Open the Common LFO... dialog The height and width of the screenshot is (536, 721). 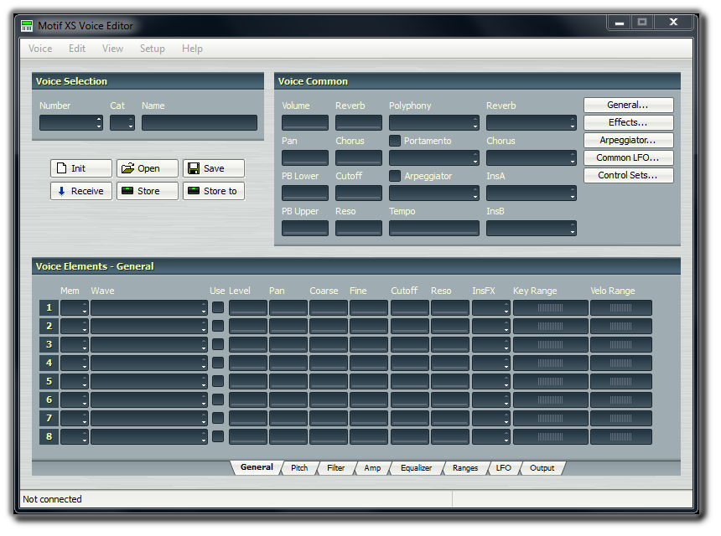coord(629,158)
